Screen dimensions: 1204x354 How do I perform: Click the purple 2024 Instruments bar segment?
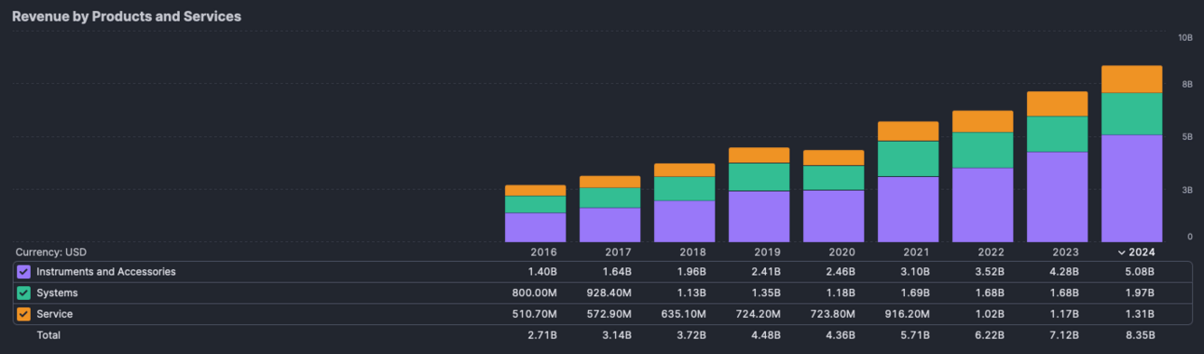pos(1131,188)
